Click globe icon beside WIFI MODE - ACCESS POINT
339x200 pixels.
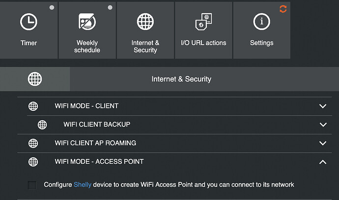pyautogui.click(x=33, y=162)
